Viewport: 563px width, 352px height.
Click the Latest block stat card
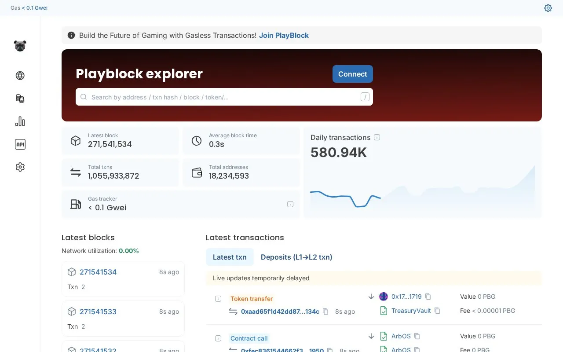(x=120, y=141)
